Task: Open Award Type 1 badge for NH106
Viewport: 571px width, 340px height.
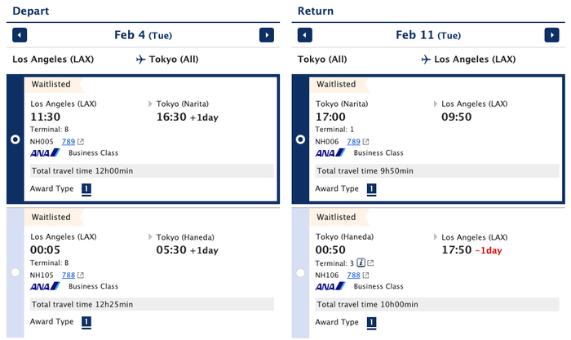Action: [x=371, y=323]
